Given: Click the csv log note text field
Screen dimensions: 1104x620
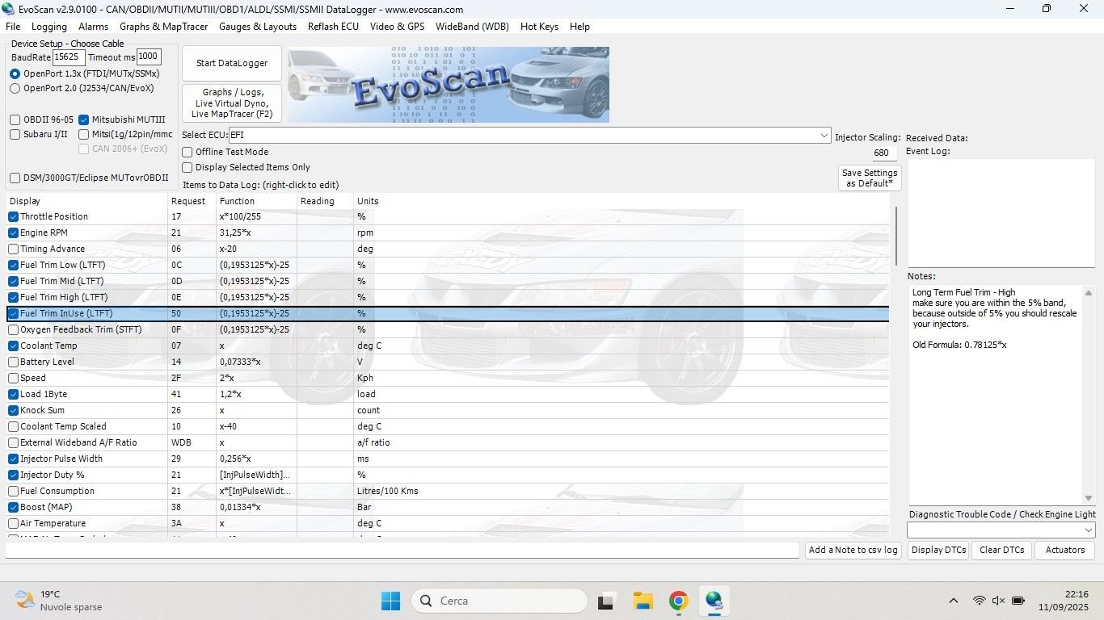Looking at the screenshot, I should point(402,550).
